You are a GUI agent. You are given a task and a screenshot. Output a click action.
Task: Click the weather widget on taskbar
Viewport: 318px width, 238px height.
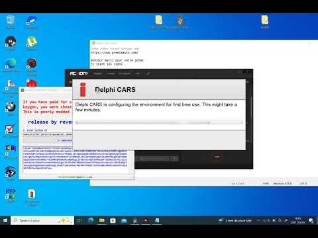point(235,220)
